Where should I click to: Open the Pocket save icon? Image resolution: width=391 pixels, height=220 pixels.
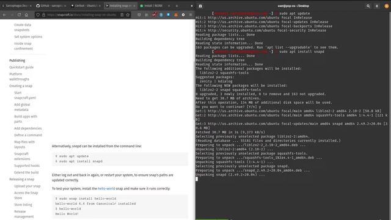[x=139, y=15]
